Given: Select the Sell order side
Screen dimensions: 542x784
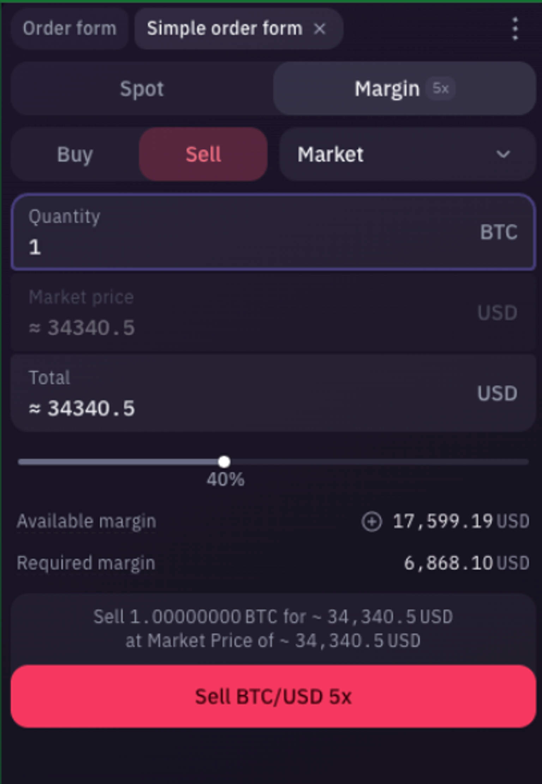Looking at the screenshot, I should (203, 154).
